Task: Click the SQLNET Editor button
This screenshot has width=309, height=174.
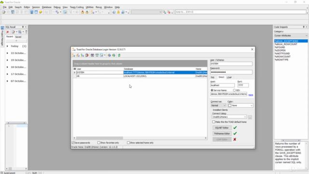Action: 222,128
